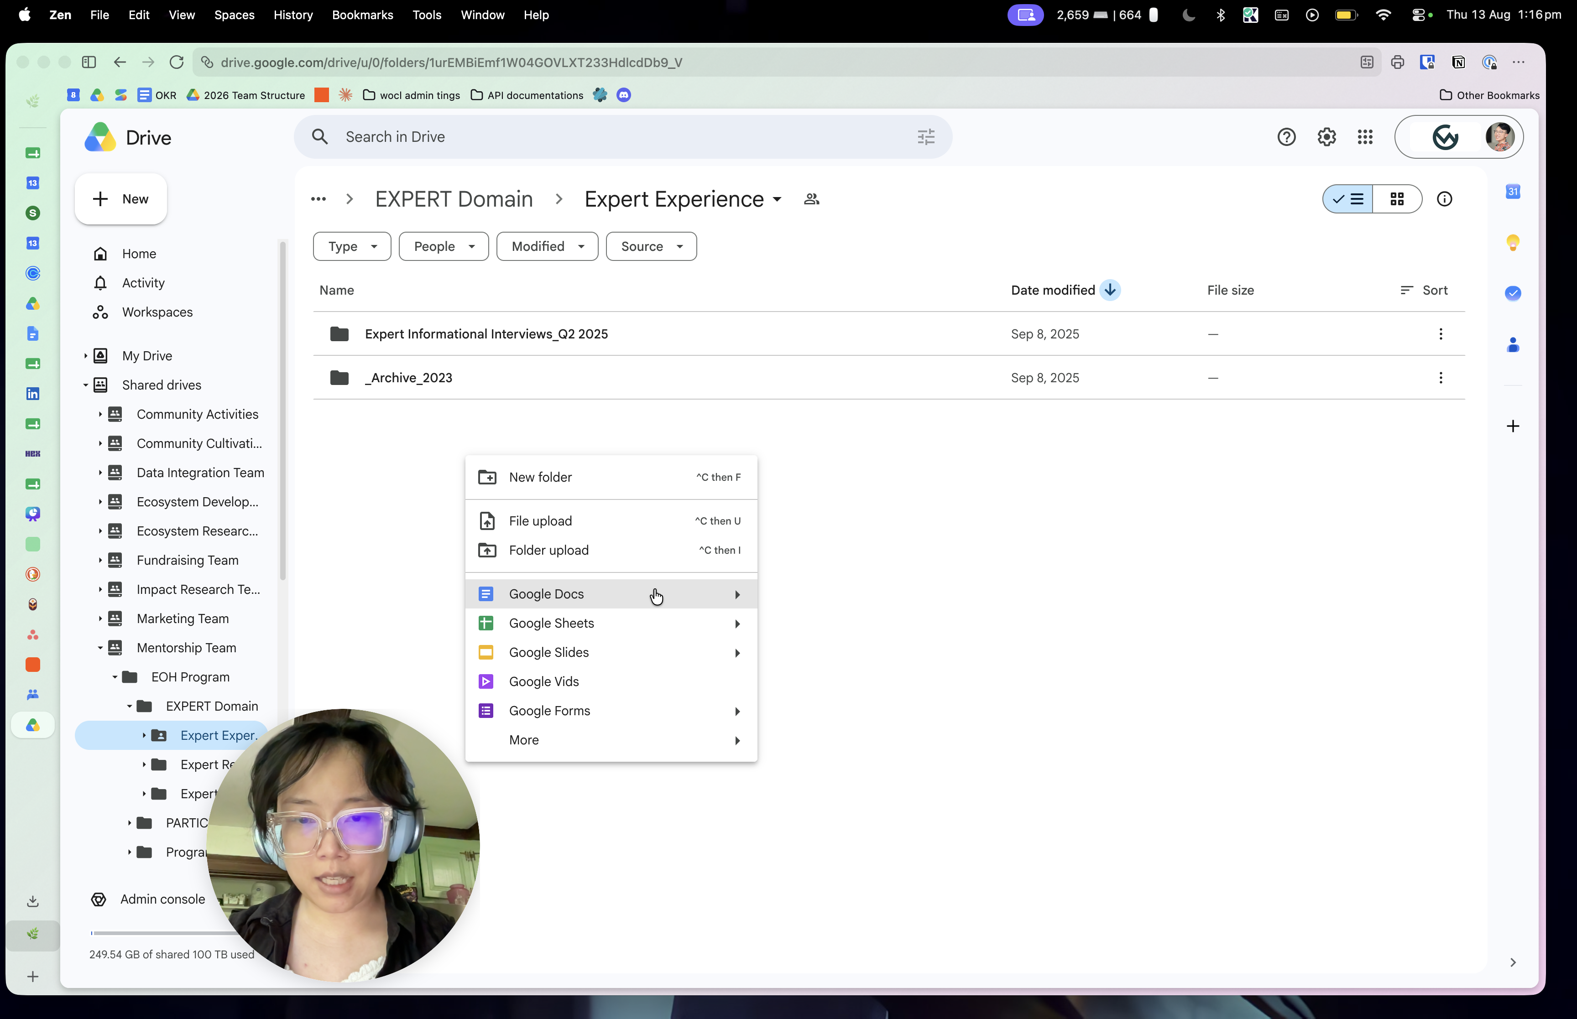Select Expert Informational Interviews_Q2 2025 folder row
The width and height of the screenshot is (1577, 1019).
click(x=889, y=334)
